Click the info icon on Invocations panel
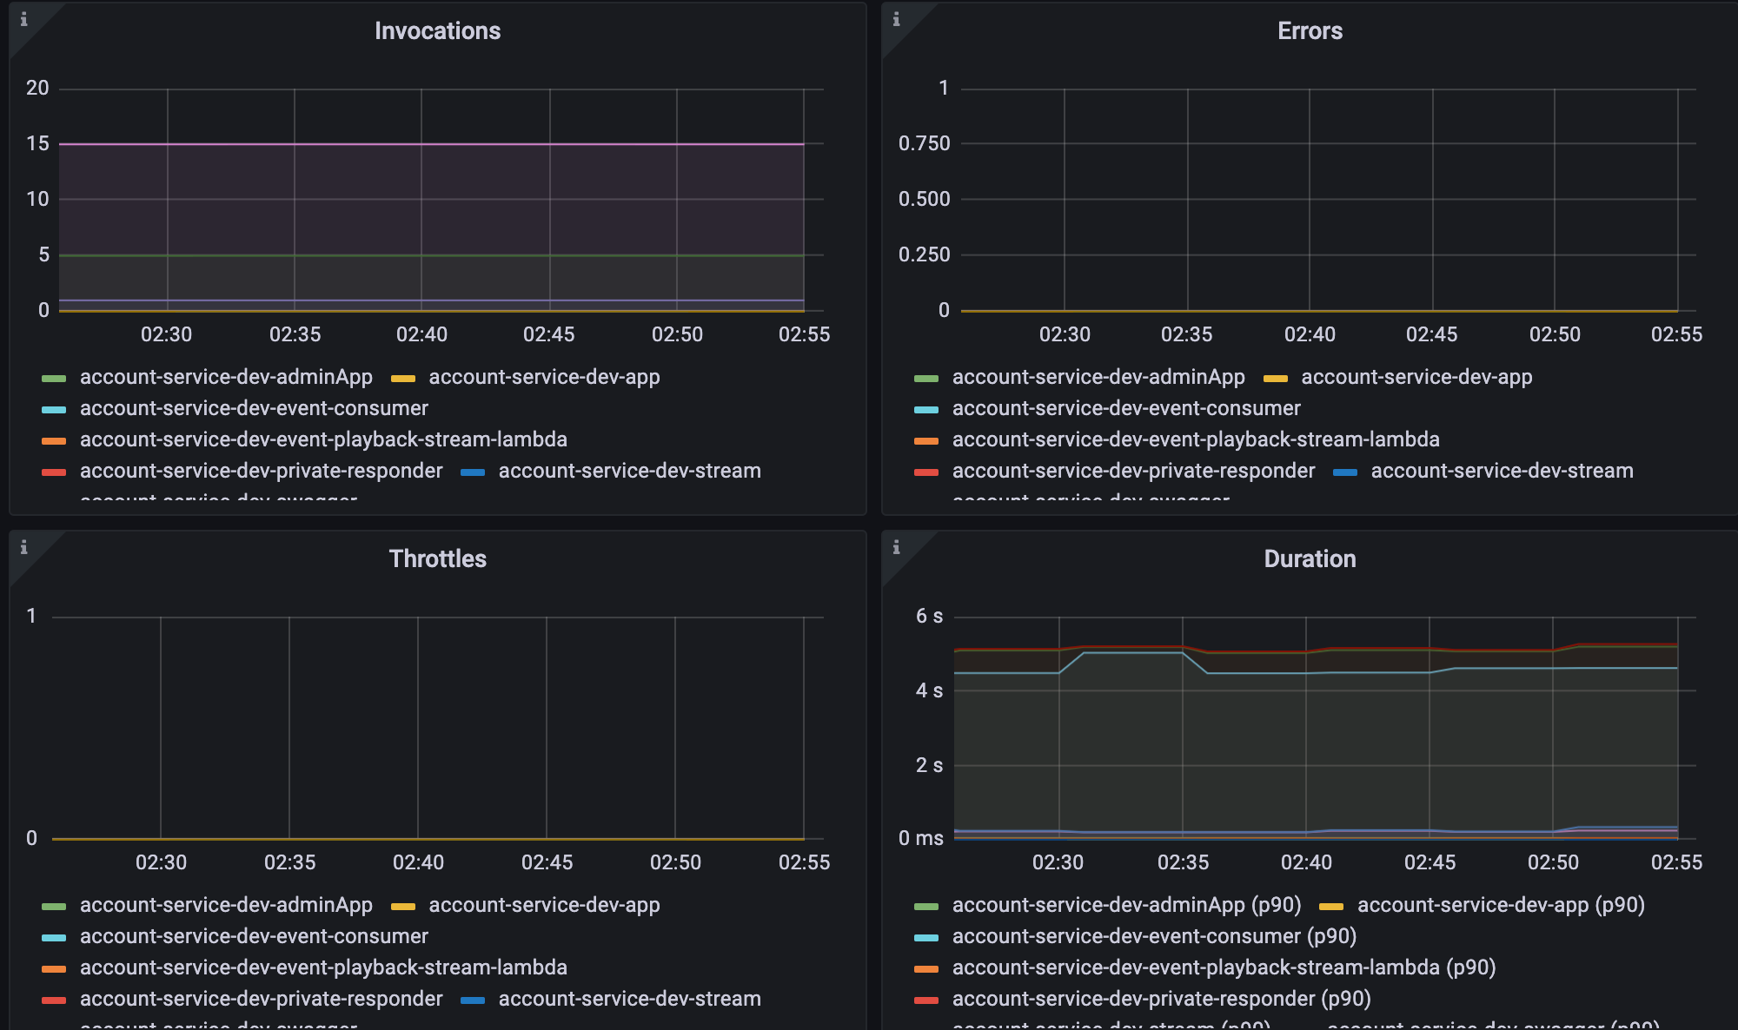1738x1030 pixels. point(23,19)
